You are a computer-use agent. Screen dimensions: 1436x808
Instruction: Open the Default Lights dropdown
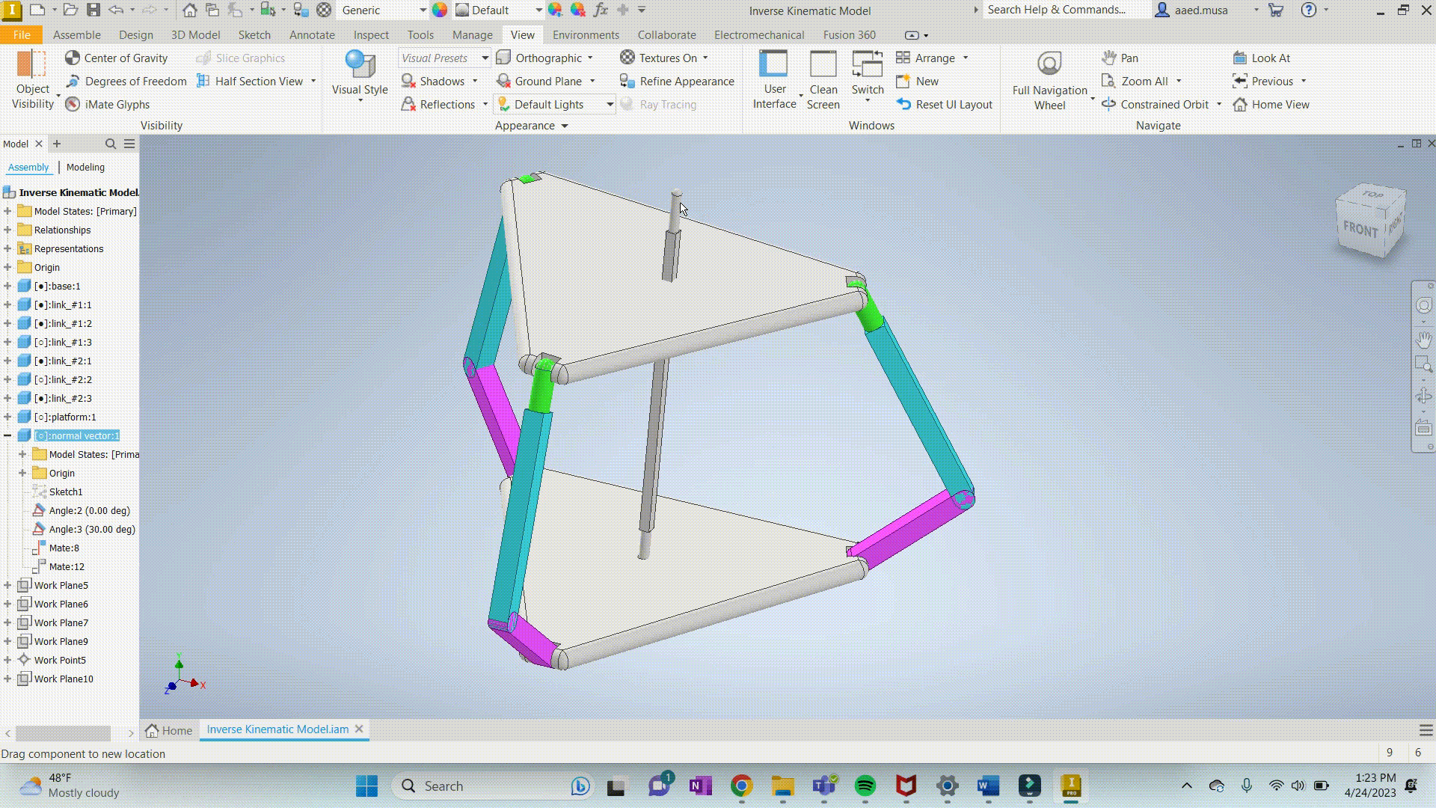click(x=610, y=104)
